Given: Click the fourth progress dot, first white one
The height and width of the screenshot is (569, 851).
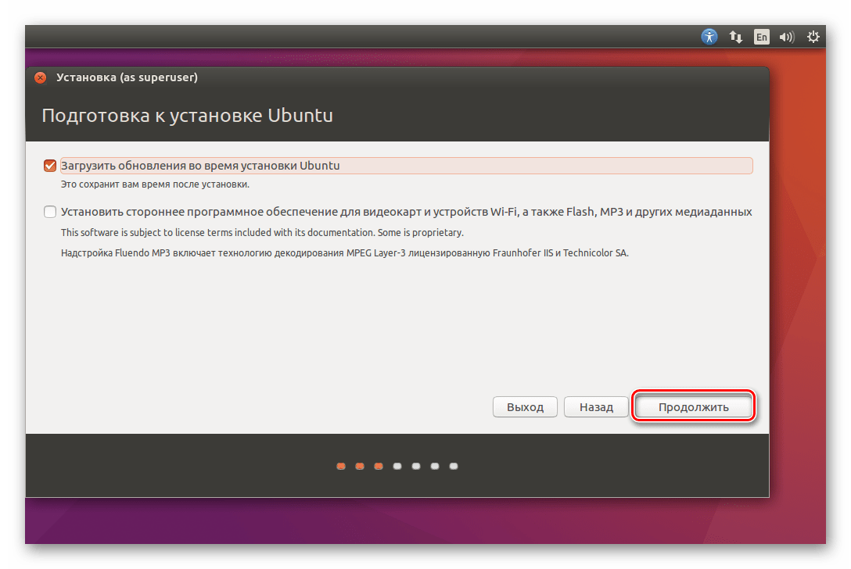Looking at the screenshot, I should [397, 467].
